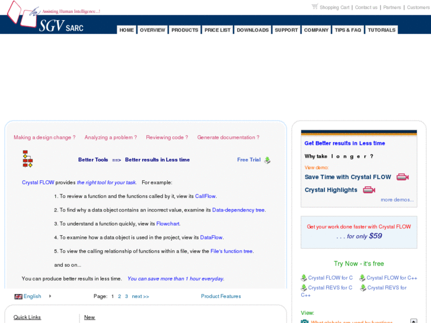Screen dimensions: 431x323
Task: Click download icon beside Crystal REVS for C
Action: coord(304,288)
